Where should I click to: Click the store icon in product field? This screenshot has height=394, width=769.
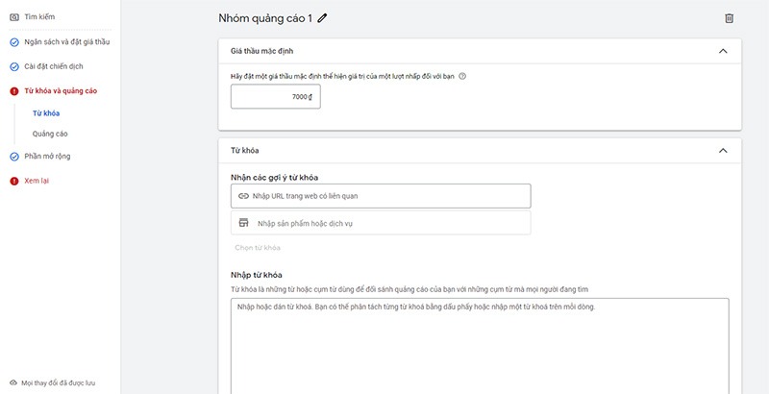point(243,223)
